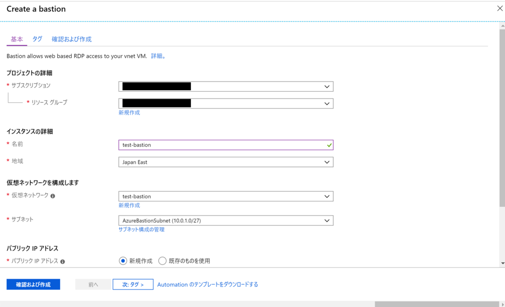505x307 pixels.
Task: Open info tooltip for 仮想ネットワーク
Action: 53,196
